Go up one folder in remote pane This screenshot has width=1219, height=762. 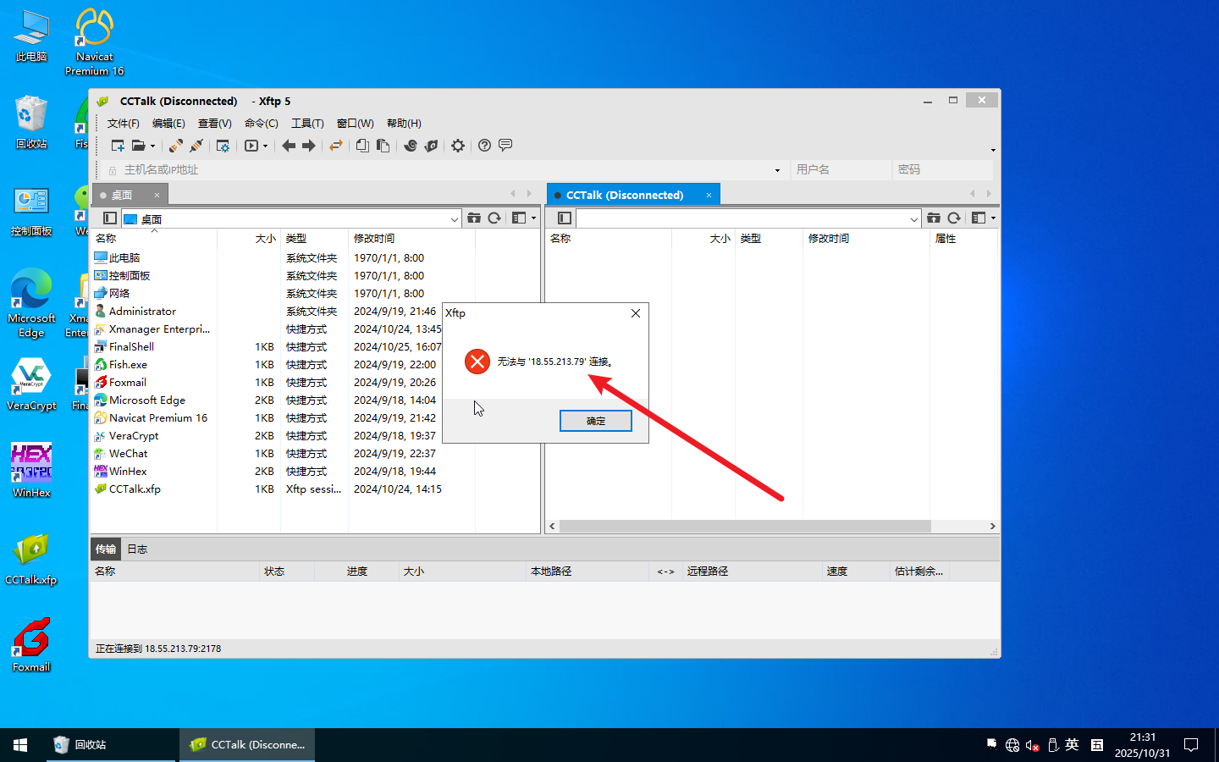[933, 218]
